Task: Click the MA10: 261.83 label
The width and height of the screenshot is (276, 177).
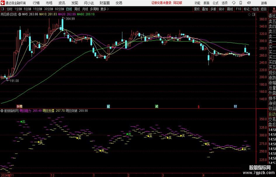Action: click(x=48, y=14)
